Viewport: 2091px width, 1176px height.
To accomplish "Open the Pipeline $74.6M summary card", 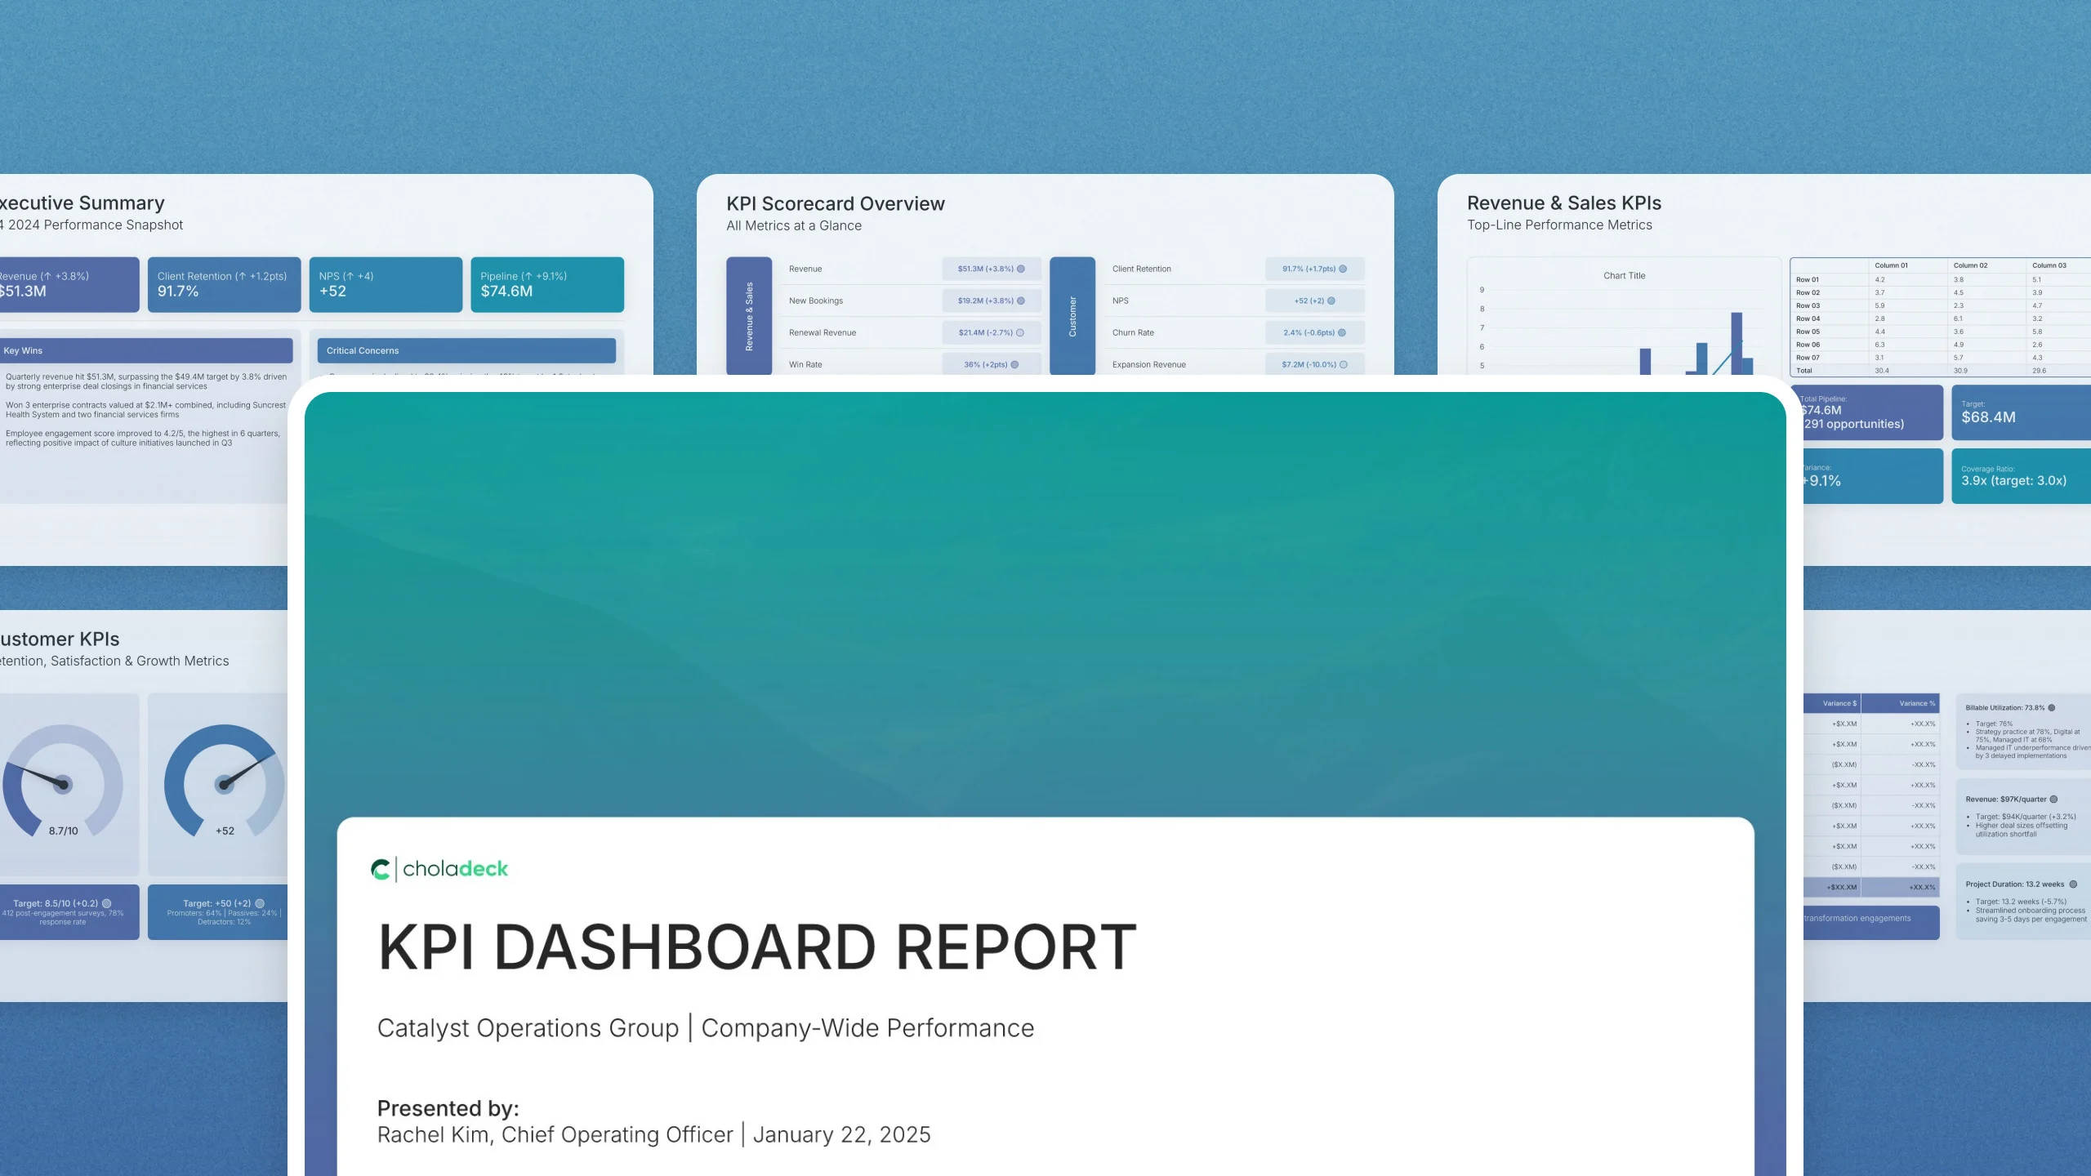I will point(547,284).
